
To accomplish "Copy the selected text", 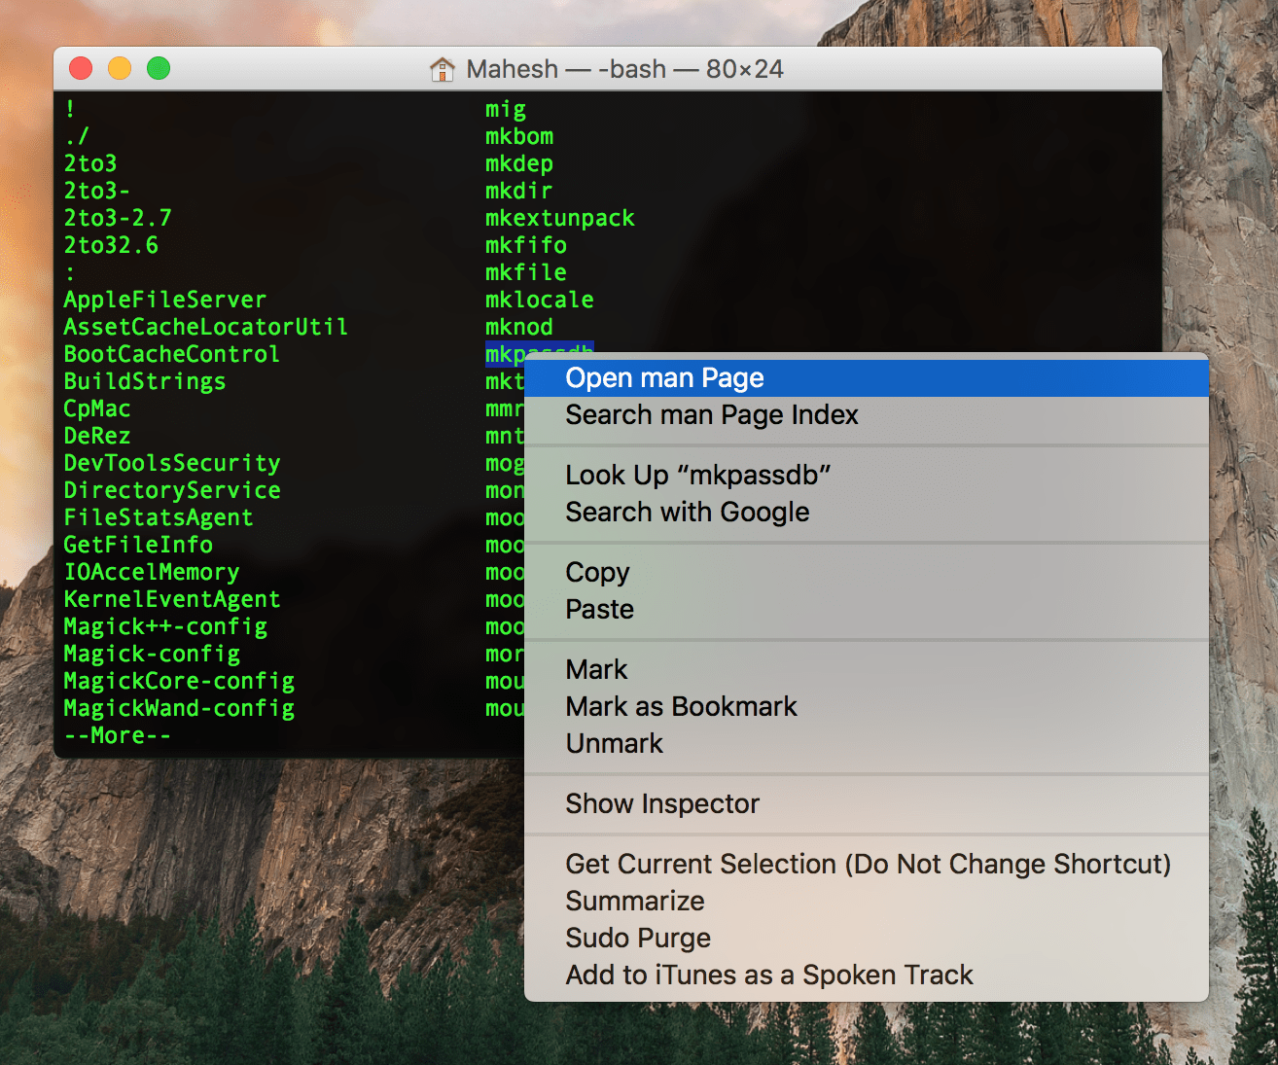I will [x=596, y=572].
